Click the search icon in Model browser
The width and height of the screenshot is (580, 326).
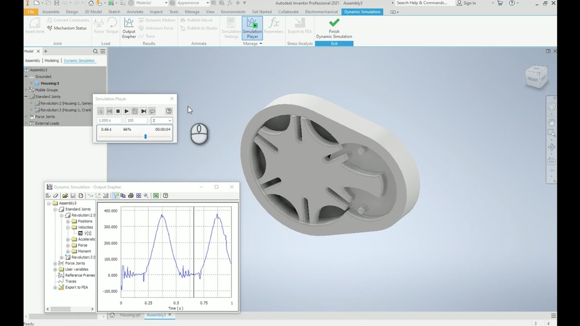[95, 51]
